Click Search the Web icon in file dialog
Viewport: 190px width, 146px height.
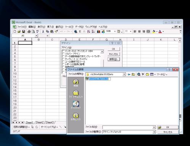pos(139,74)
